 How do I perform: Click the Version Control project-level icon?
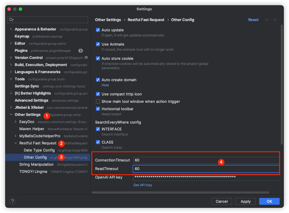tap(86, 58)
